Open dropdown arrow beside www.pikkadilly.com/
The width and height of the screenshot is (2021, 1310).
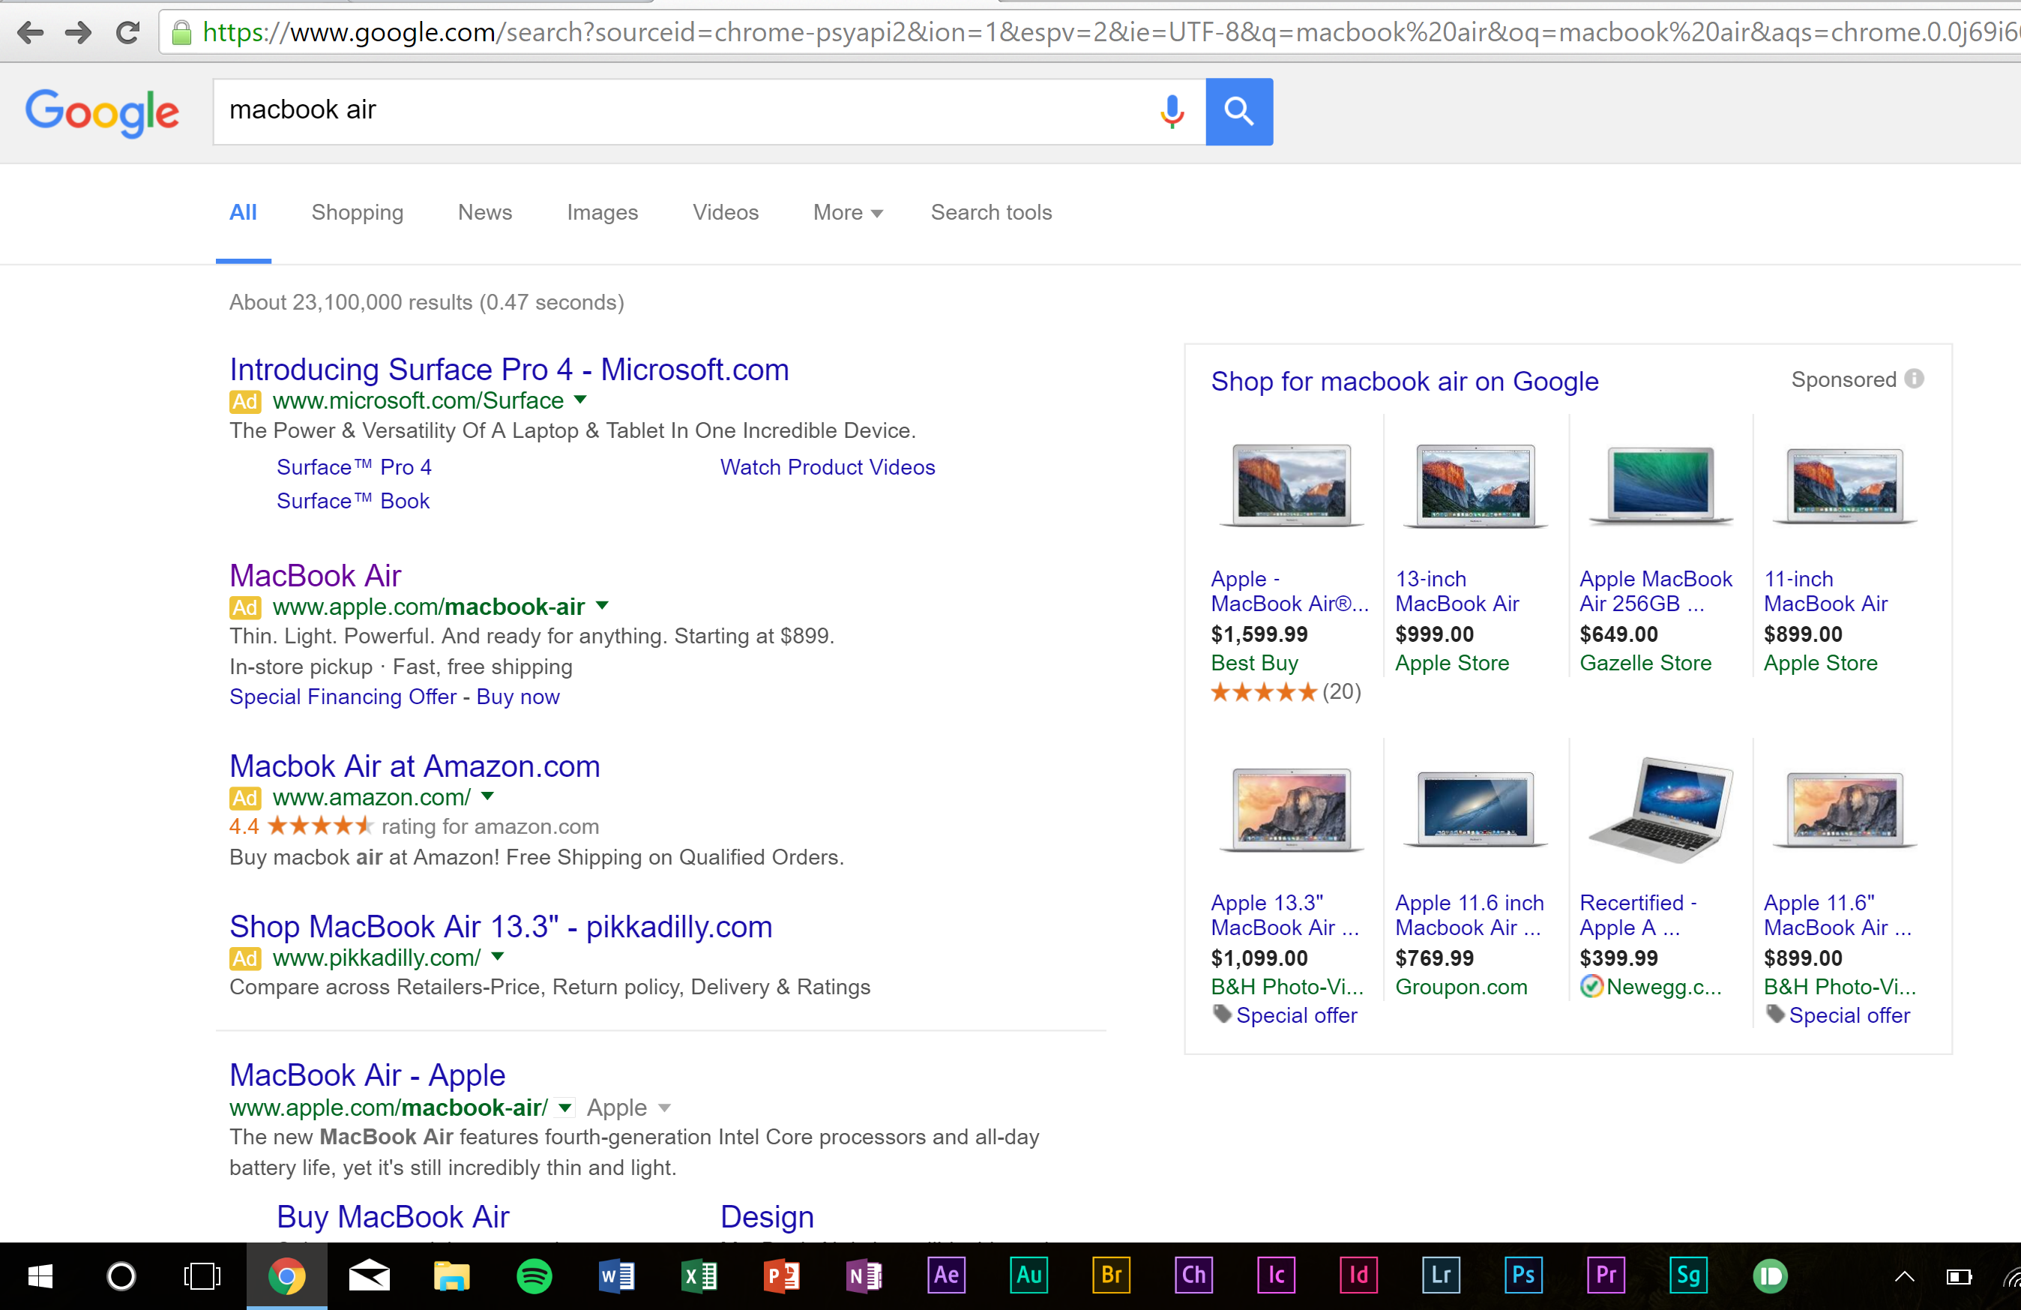click(x=498, y=956)
